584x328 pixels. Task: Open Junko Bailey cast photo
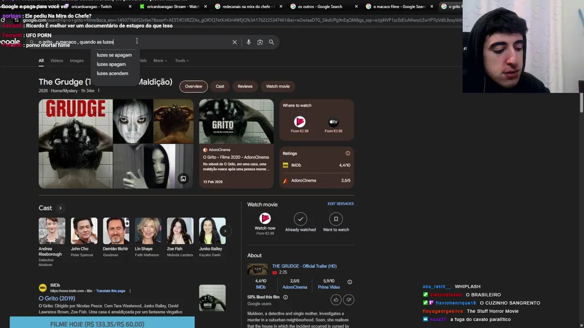click(x=212, y=231)
